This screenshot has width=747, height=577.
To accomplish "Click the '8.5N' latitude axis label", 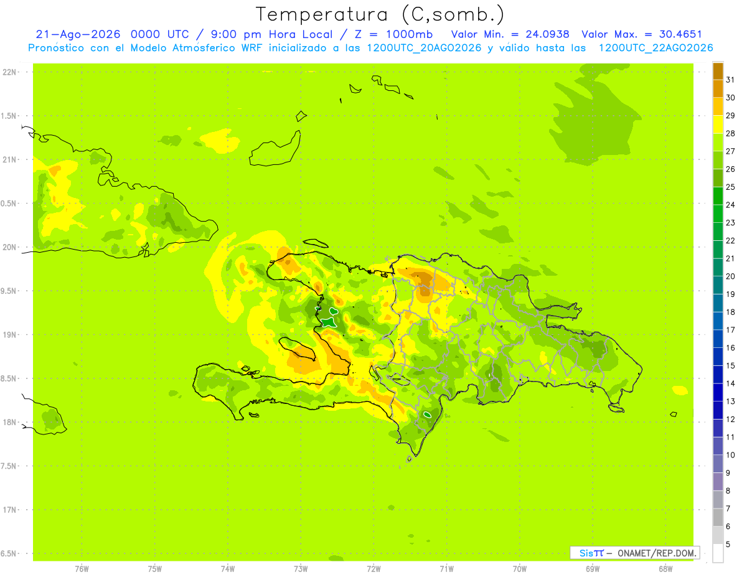I will click(x=9, y=378).
